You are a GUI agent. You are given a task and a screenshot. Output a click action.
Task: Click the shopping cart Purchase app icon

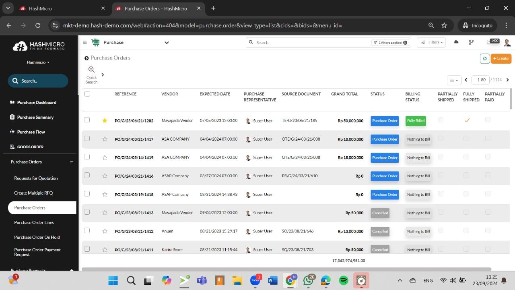[x=95, y=42]
